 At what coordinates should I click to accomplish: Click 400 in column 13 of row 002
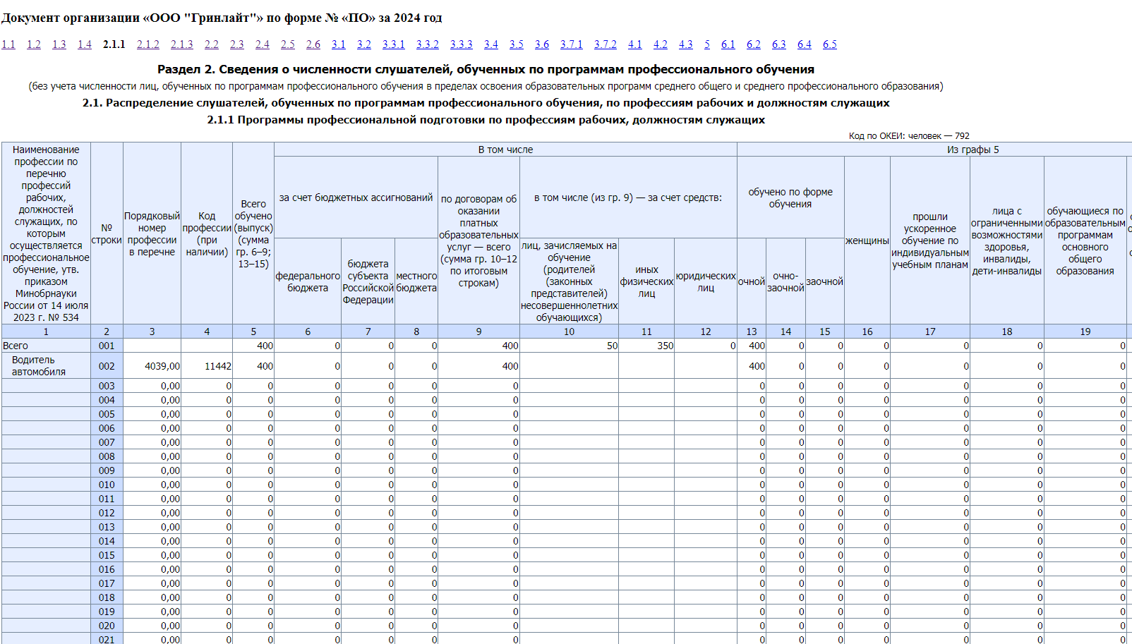click(x=752, y=365)
